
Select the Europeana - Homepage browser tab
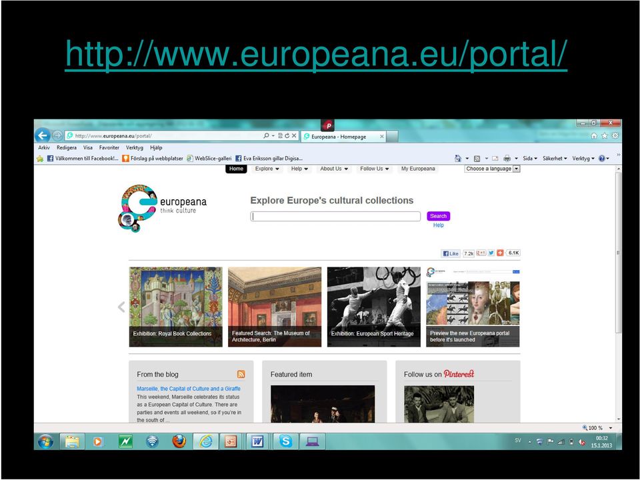click(343, 136)
